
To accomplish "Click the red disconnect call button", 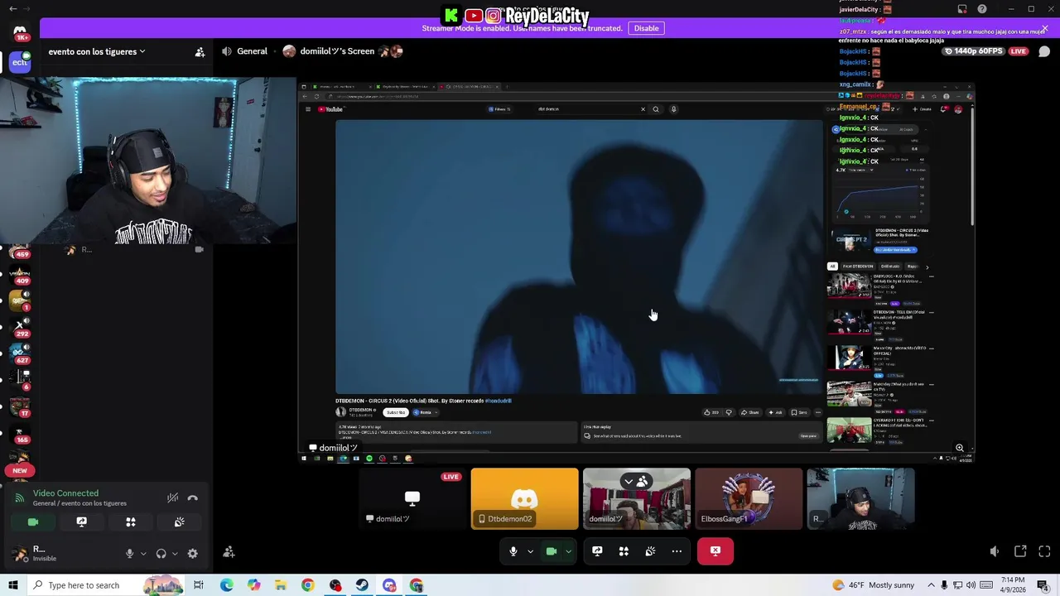I will point(715,551).
